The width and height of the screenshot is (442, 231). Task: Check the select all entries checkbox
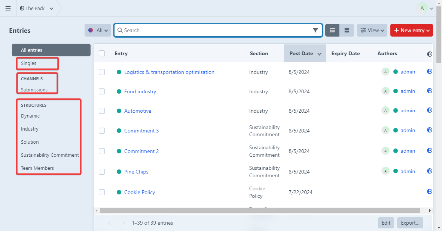coord(102,53)
